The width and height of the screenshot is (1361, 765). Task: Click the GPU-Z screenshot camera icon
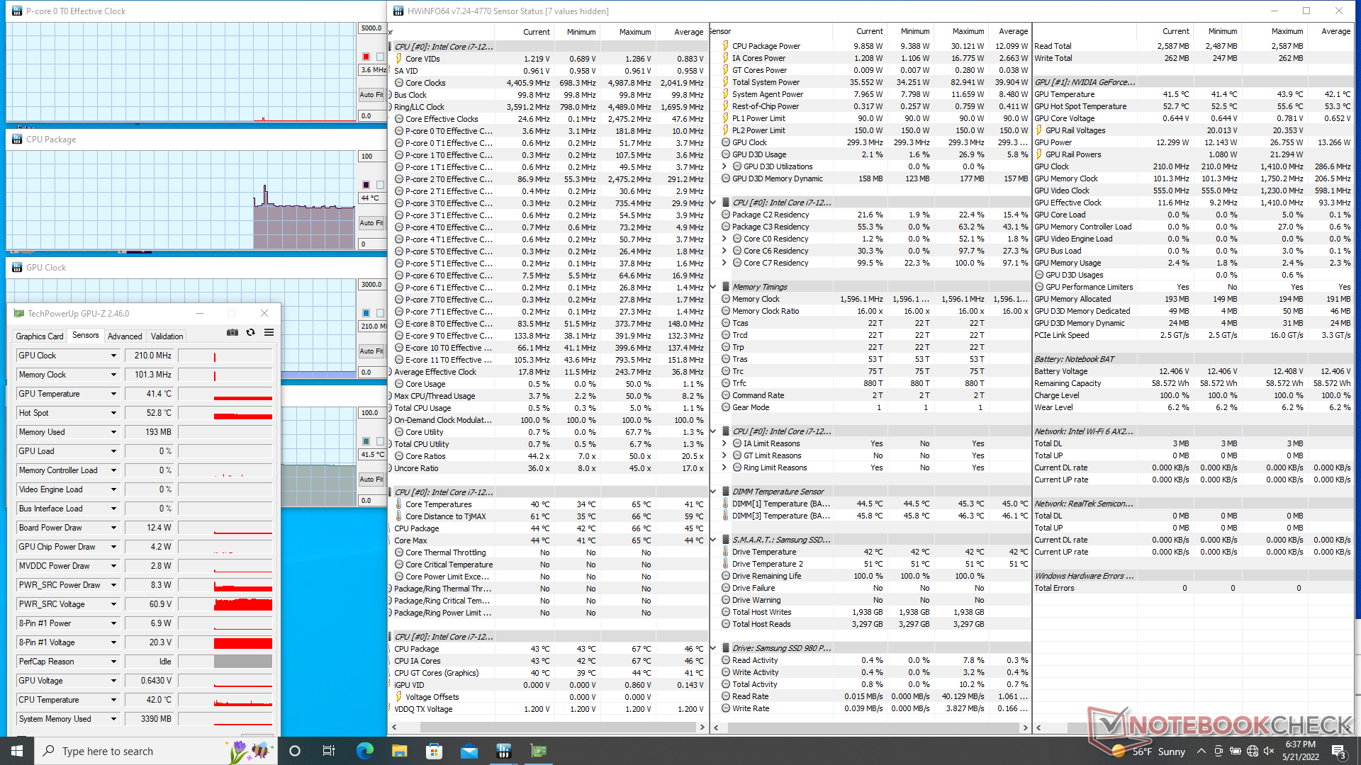click(232, 332)
